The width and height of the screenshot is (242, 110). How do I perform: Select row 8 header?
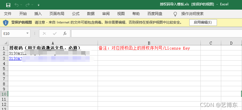tap(4, 84)
